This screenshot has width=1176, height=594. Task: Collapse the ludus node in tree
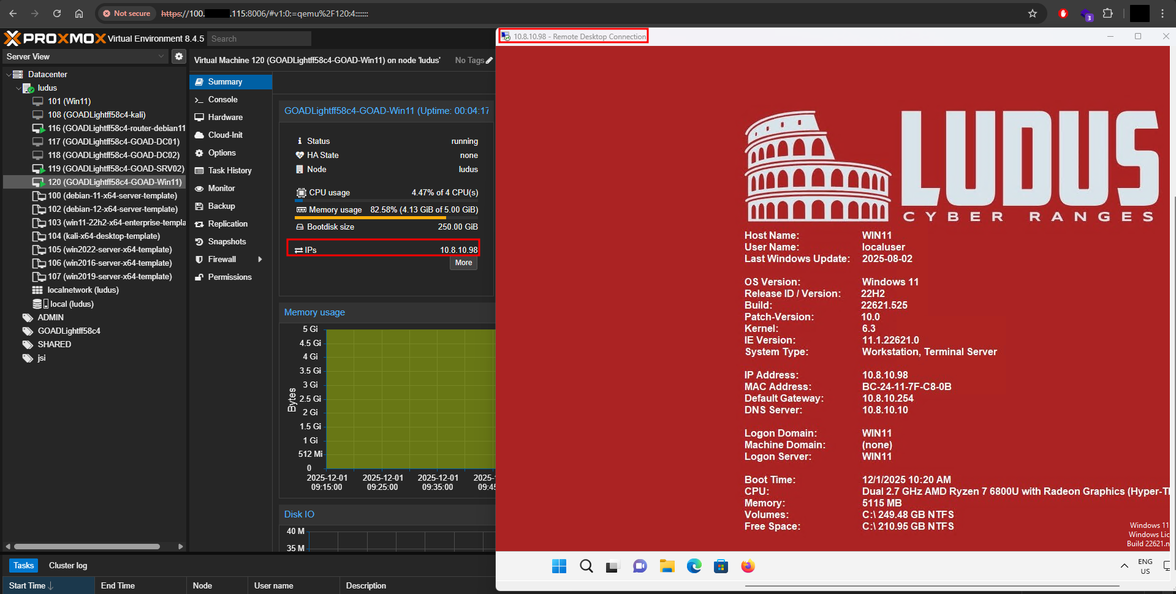tap(18, 88)
